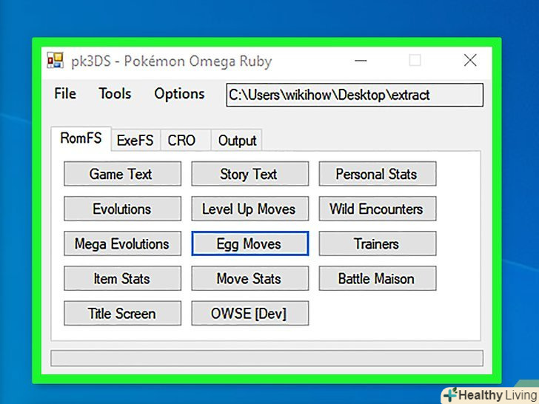Open the Trainers editor
This screenshot has width=539, height=404.
point(378,243)
